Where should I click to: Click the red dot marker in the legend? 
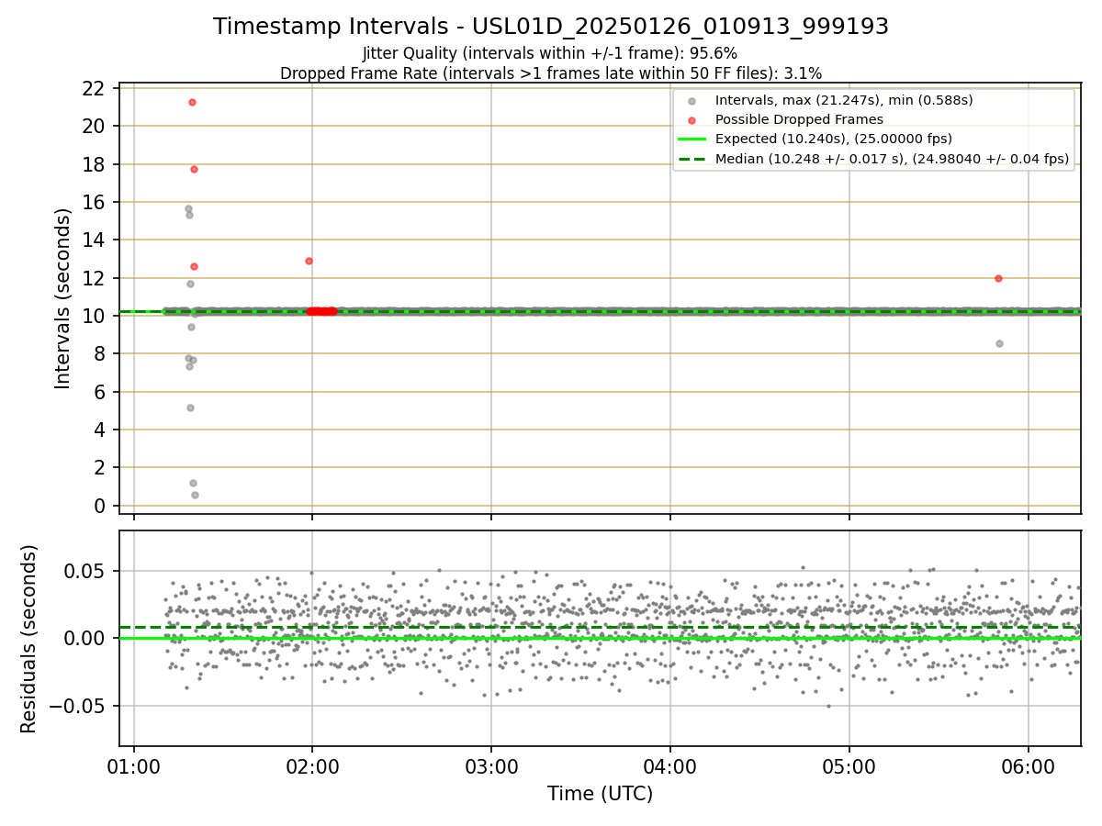tap(692, 120)
